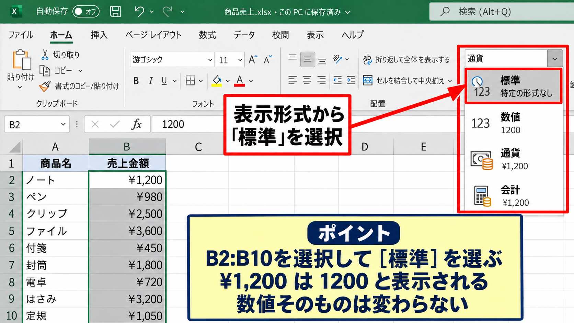574x323 pixels.
Task: Toggle Underline formatting
Action: click(x=164, y=81)
